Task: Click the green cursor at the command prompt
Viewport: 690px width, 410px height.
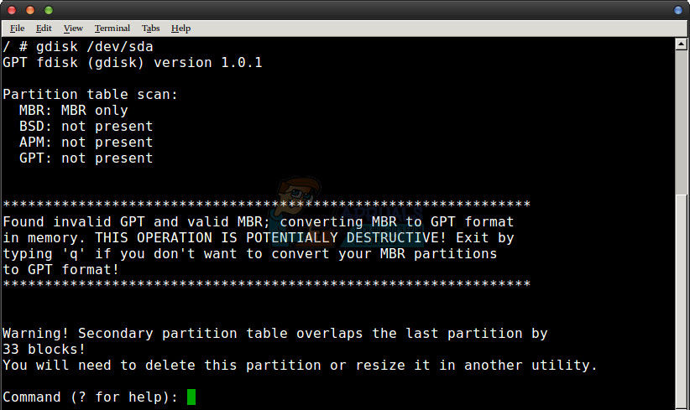Action: 191,397
